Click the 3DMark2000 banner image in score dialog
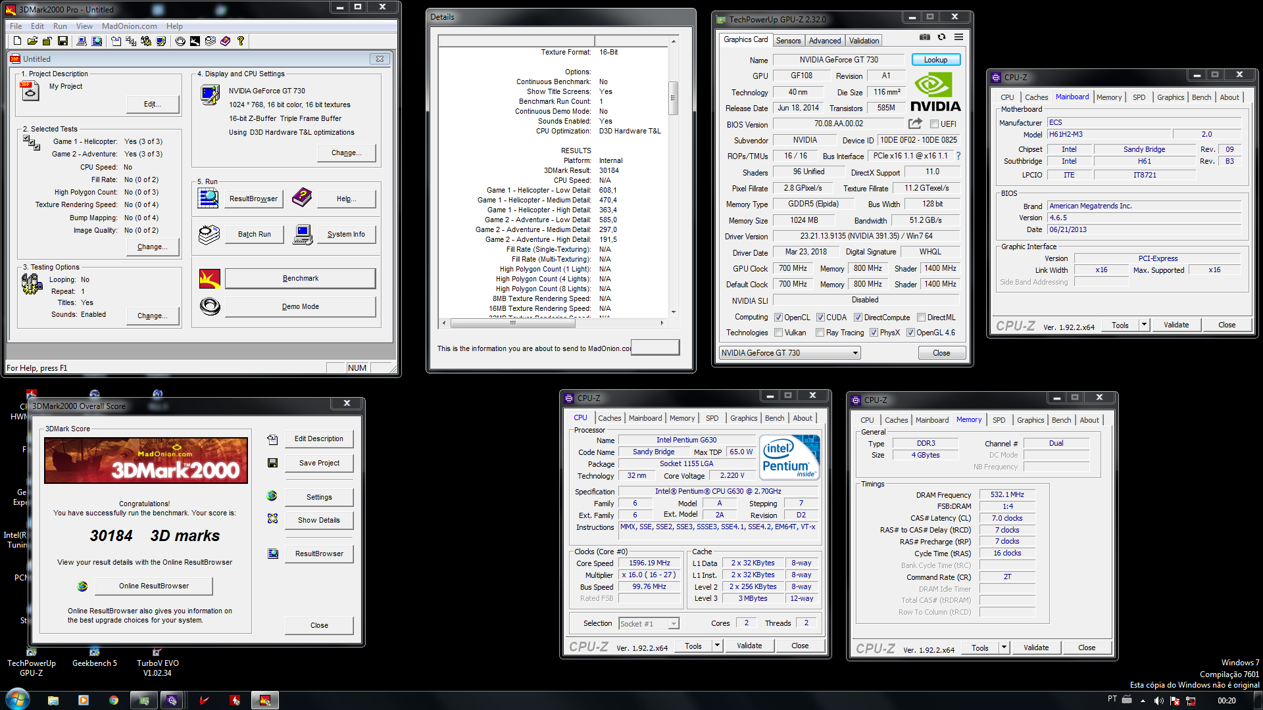1263x710 pixels. (x=146, y=460)
